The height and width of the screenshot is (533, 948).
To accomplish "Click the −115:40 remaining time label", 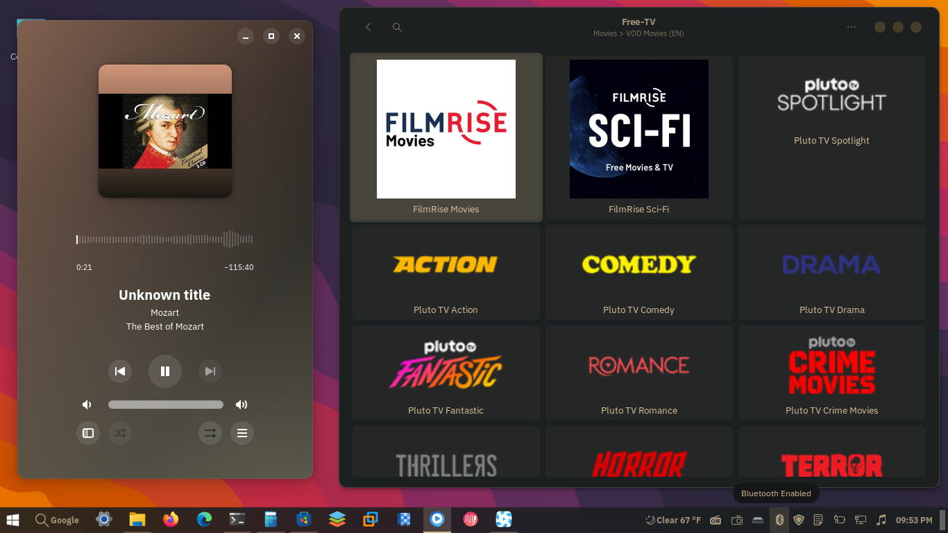I will click(239, 267).
